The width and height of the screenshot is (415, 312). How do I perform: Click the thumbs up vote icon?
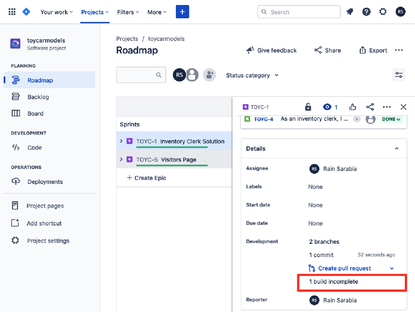[353, 107]
